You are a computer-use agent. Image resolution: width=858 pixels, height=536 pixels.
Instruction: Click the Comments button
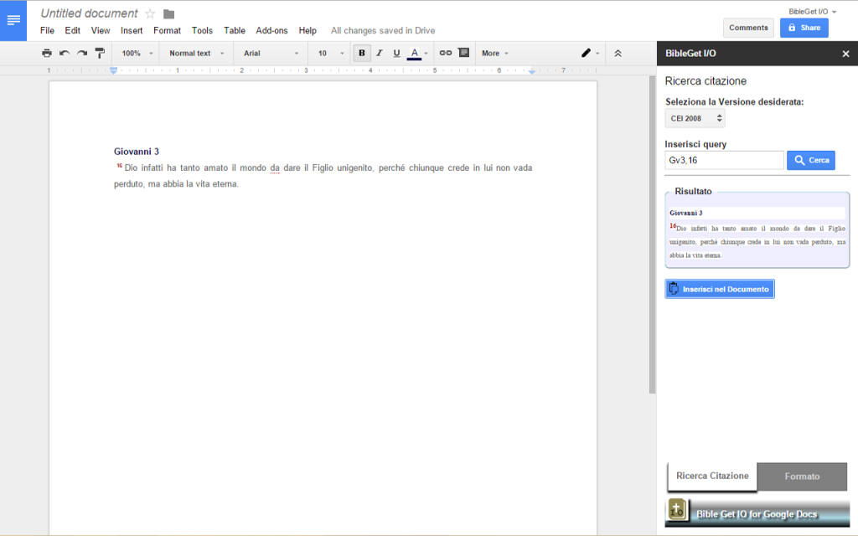tap(748, 28)
